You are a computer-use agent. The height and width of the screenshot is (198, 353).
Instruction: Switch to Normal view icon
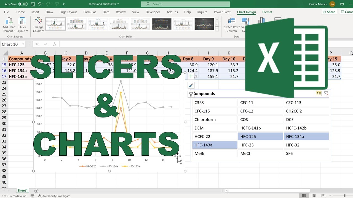304,196
